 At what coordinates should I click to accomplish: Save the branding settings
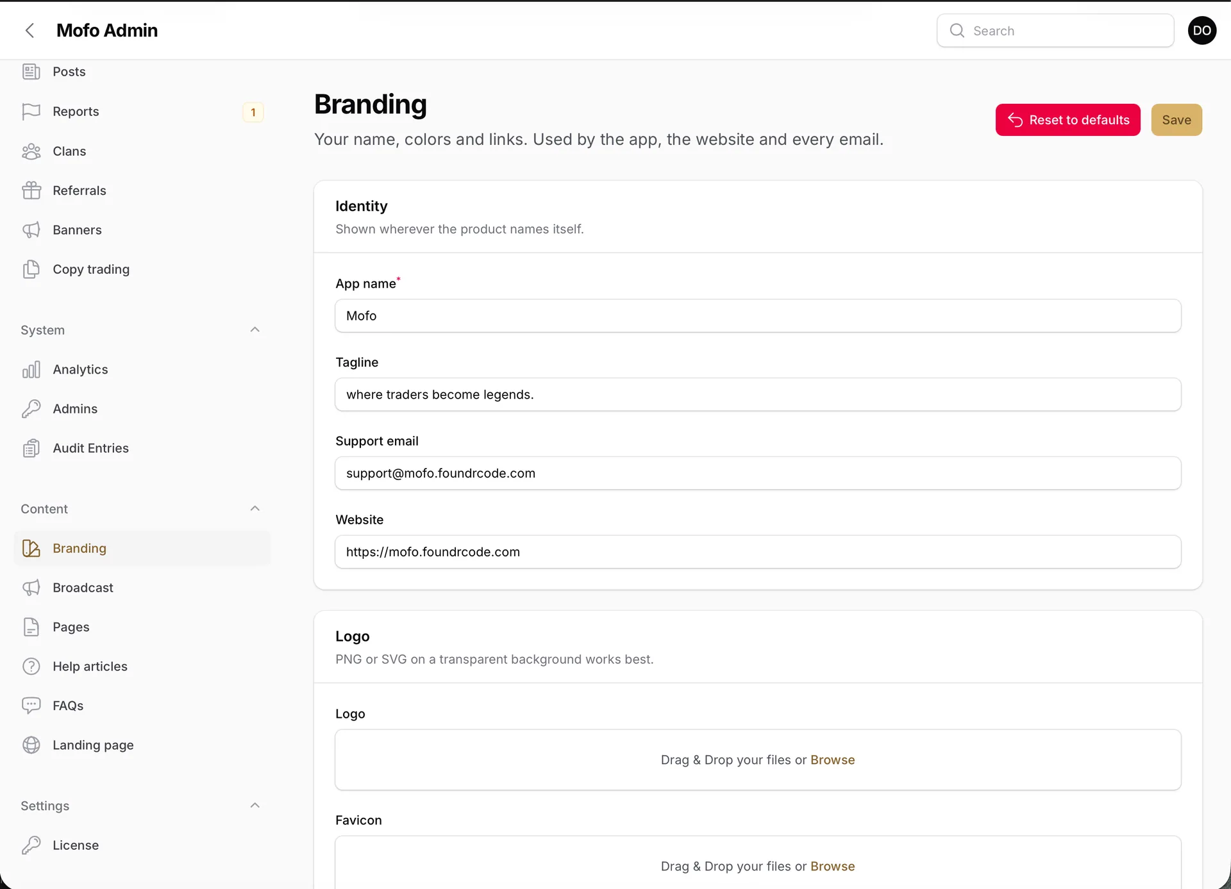pyautogui.click(x=1177, y=120)
